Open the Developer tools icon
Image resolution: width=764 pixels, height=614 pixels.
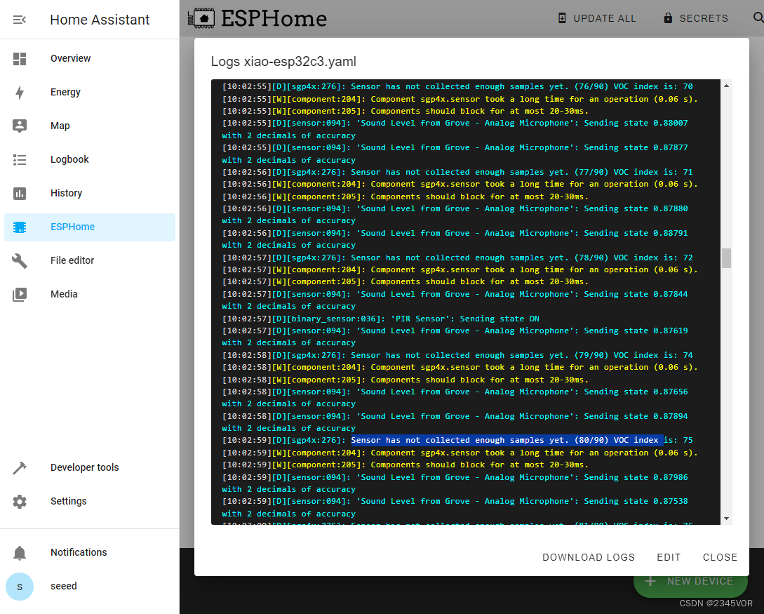tap(20, 467)
